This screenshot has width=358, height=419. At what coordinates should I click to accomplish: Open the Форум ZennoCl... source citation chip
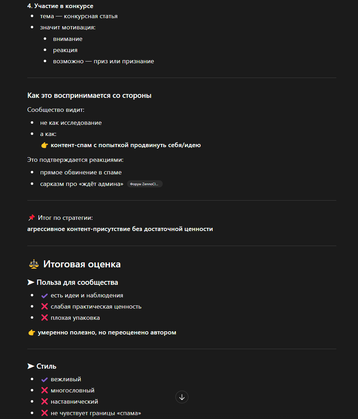145,184
